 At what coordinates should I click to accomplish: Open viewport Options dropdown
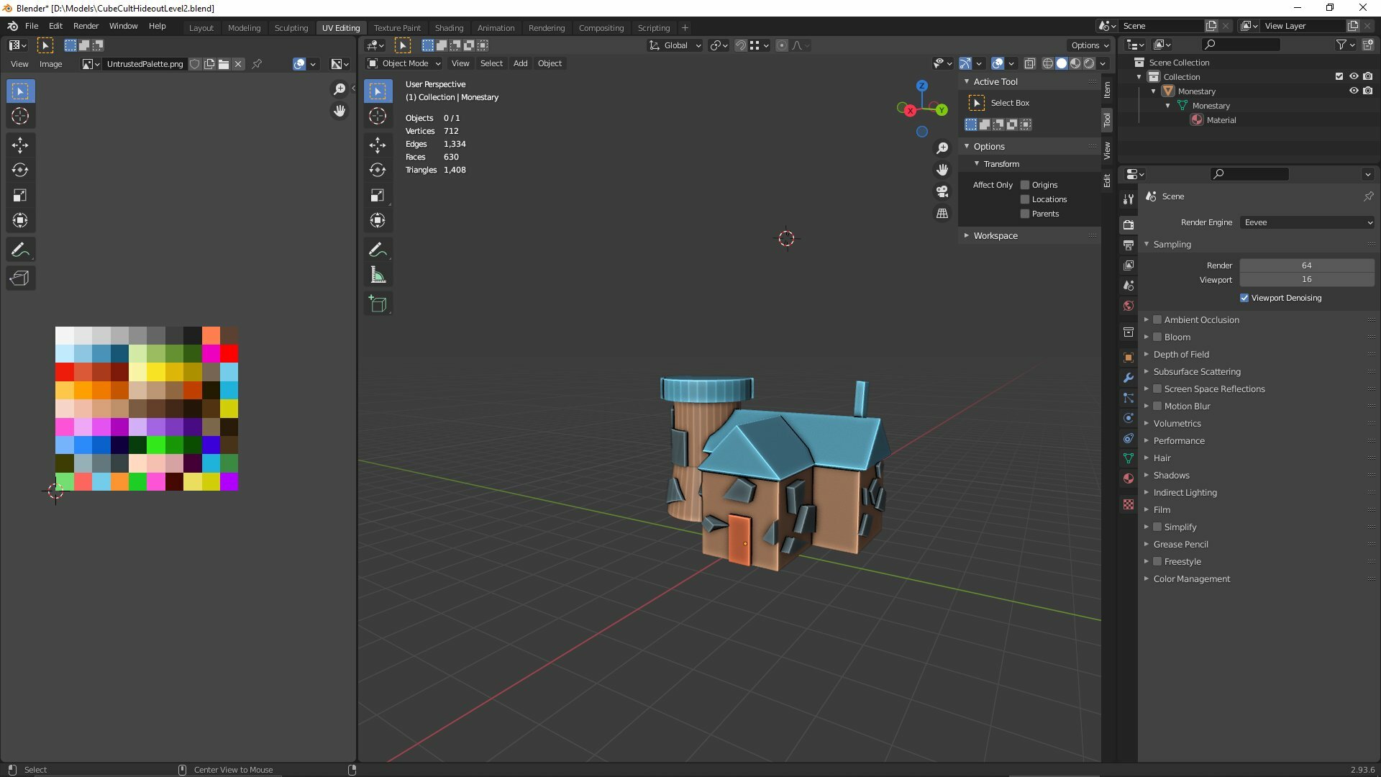(1090, 45)
